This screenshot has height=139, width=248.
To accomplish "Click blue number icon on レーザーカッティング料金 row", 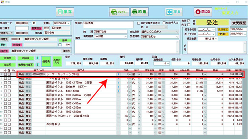I will 118,74.
